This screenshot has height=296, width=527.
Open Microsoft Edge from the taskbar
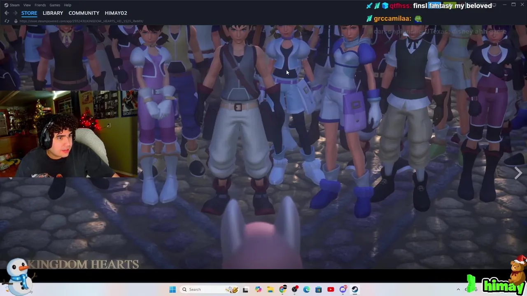click(307, 289)
